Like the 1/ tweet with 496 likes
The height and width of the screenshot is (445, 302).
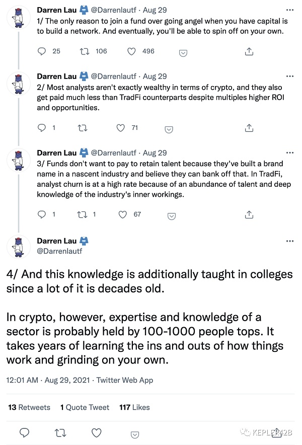tap(131, 51)
